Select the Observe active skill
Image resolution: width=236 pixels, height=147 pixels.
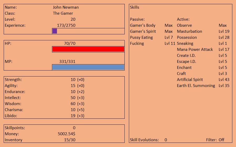(x=184, y=25)
